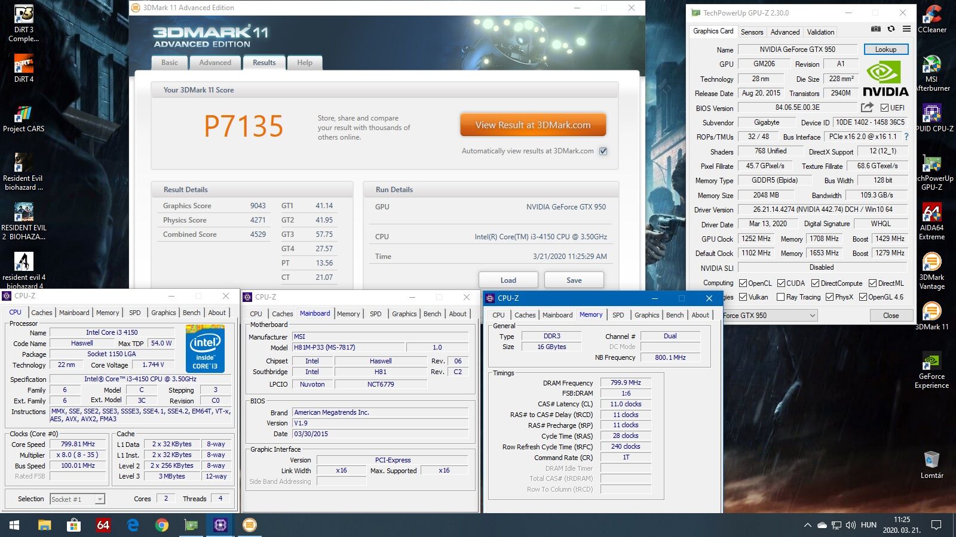The height and width of the screenshot is (537, 956).
Task: Select the 3DMark Vantage desktop icon
Action: pyautogui.click(x=932, y=271)
